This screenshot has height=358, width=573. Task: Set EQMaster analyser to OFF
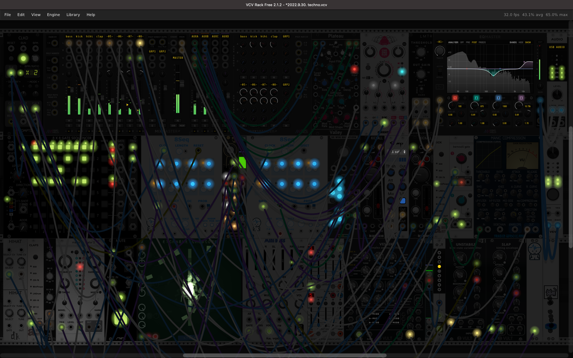[x=462, y=42]
